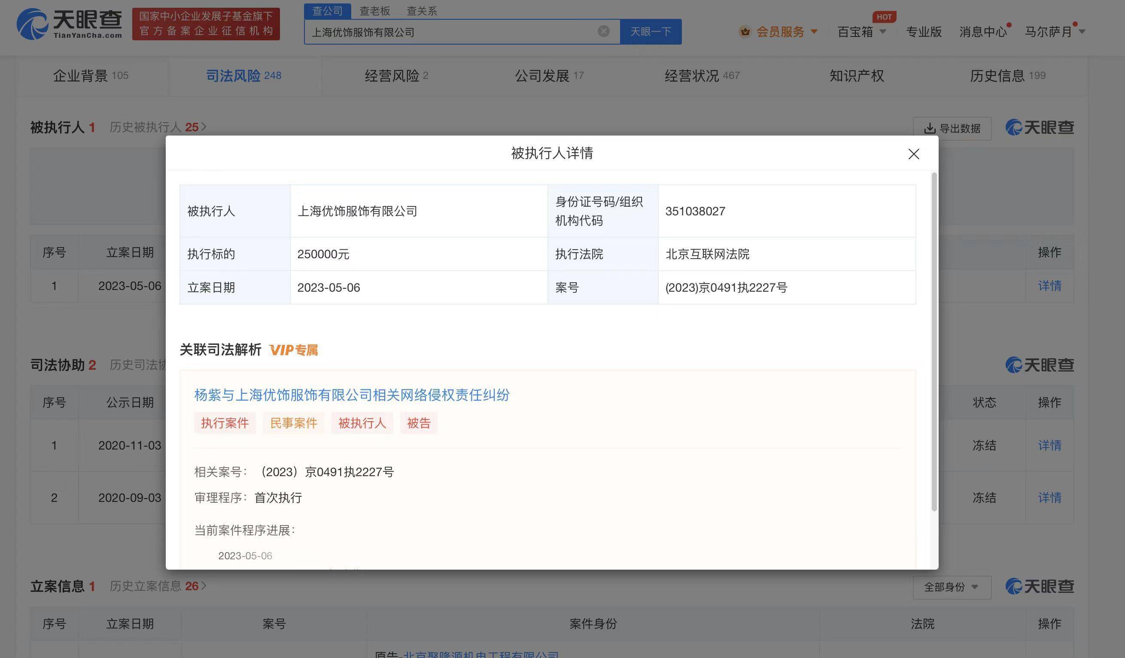
Task: Click the dialog's vertical scrollbar
Action: click(933, 341)
